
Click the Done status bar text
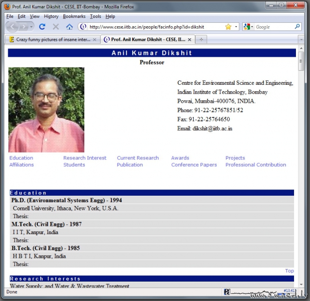[12, 292]
